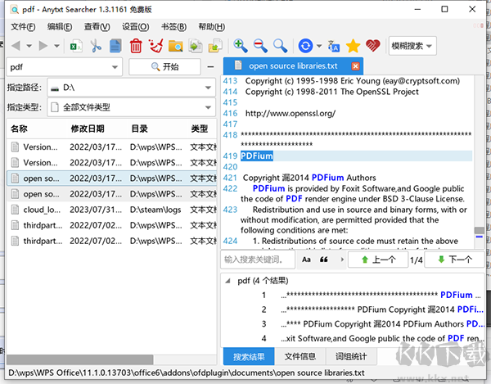This screenshot has width=491, height=384.
Task: Click the 输入搜索关键词 input field
Action: coord(258,260)
